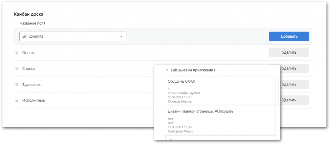The image size is (330, 144).
Task: Open the Обсудить UX/UI card
Action: pos(181,81)
